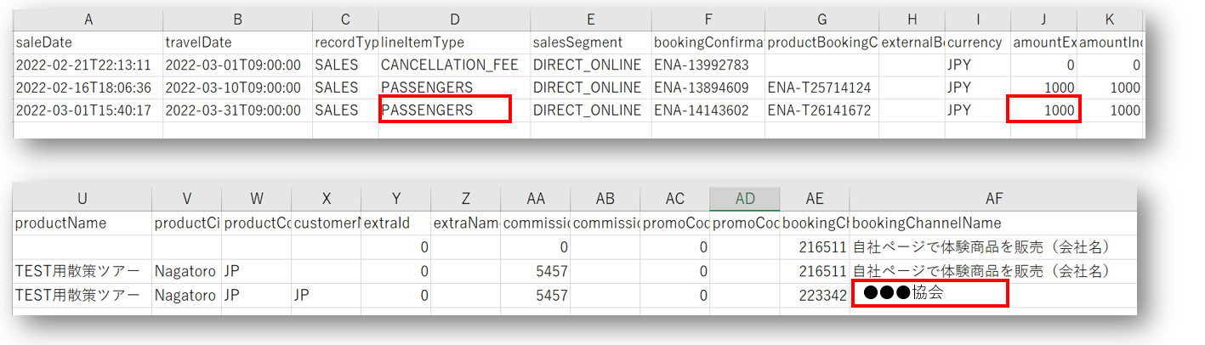Click the ENA-T26141672 product booking cell
Image resolution: width=1205 pixels, height=345 pixels.
point(821,110)
